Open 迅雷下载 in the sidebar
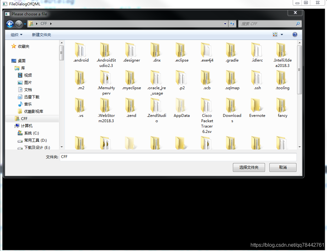This screenshot has width=327, height=251. (29, 97)
